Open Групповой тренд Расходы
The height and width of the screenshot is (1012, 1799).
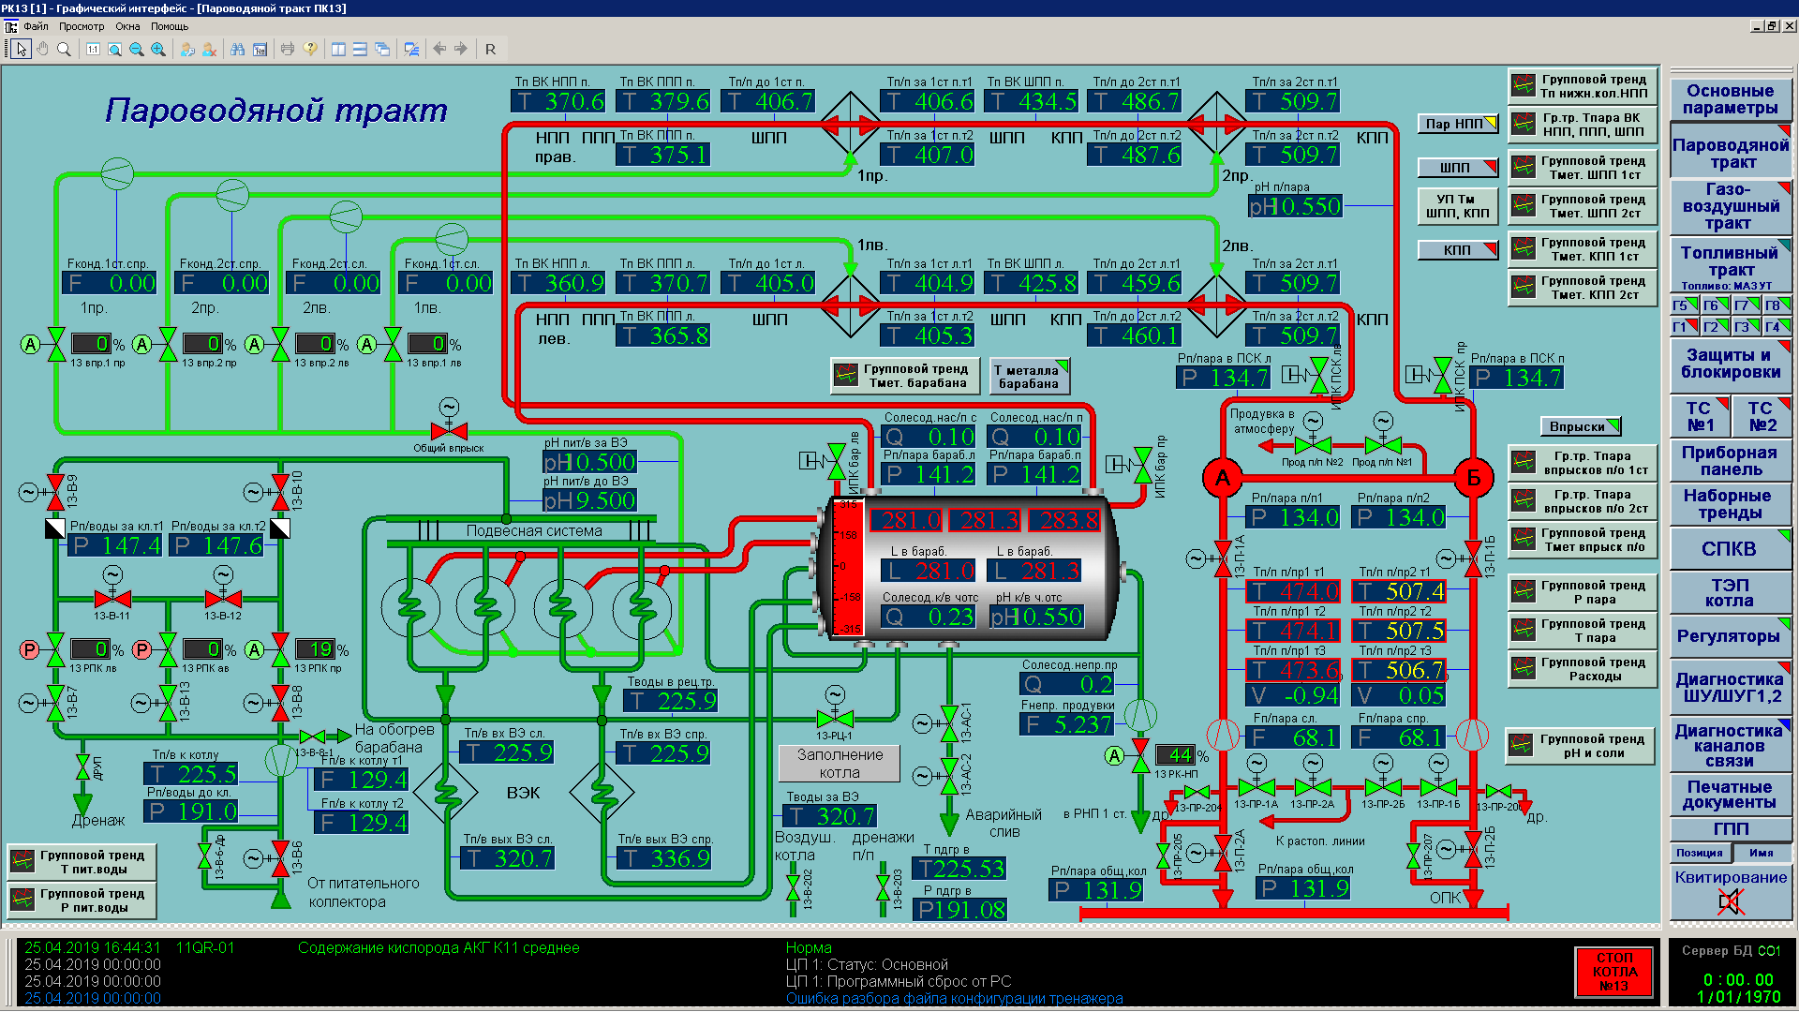coord(1582,669)
